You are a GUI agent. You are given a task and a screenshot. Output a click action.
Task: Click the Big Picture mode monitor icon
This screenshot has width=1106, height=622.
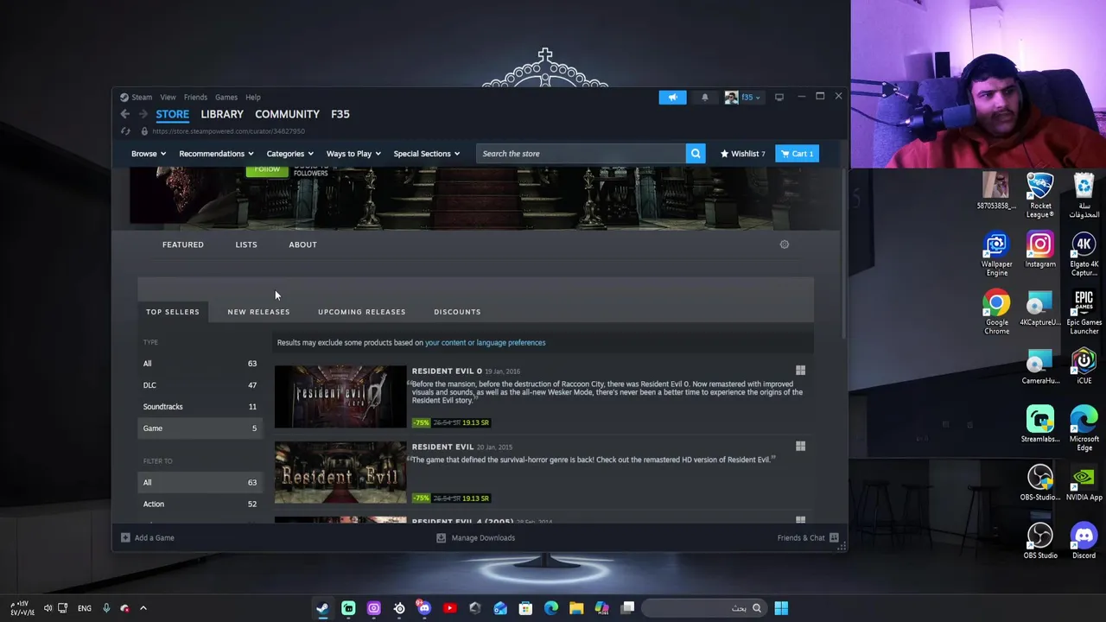[x=779, y=97]
